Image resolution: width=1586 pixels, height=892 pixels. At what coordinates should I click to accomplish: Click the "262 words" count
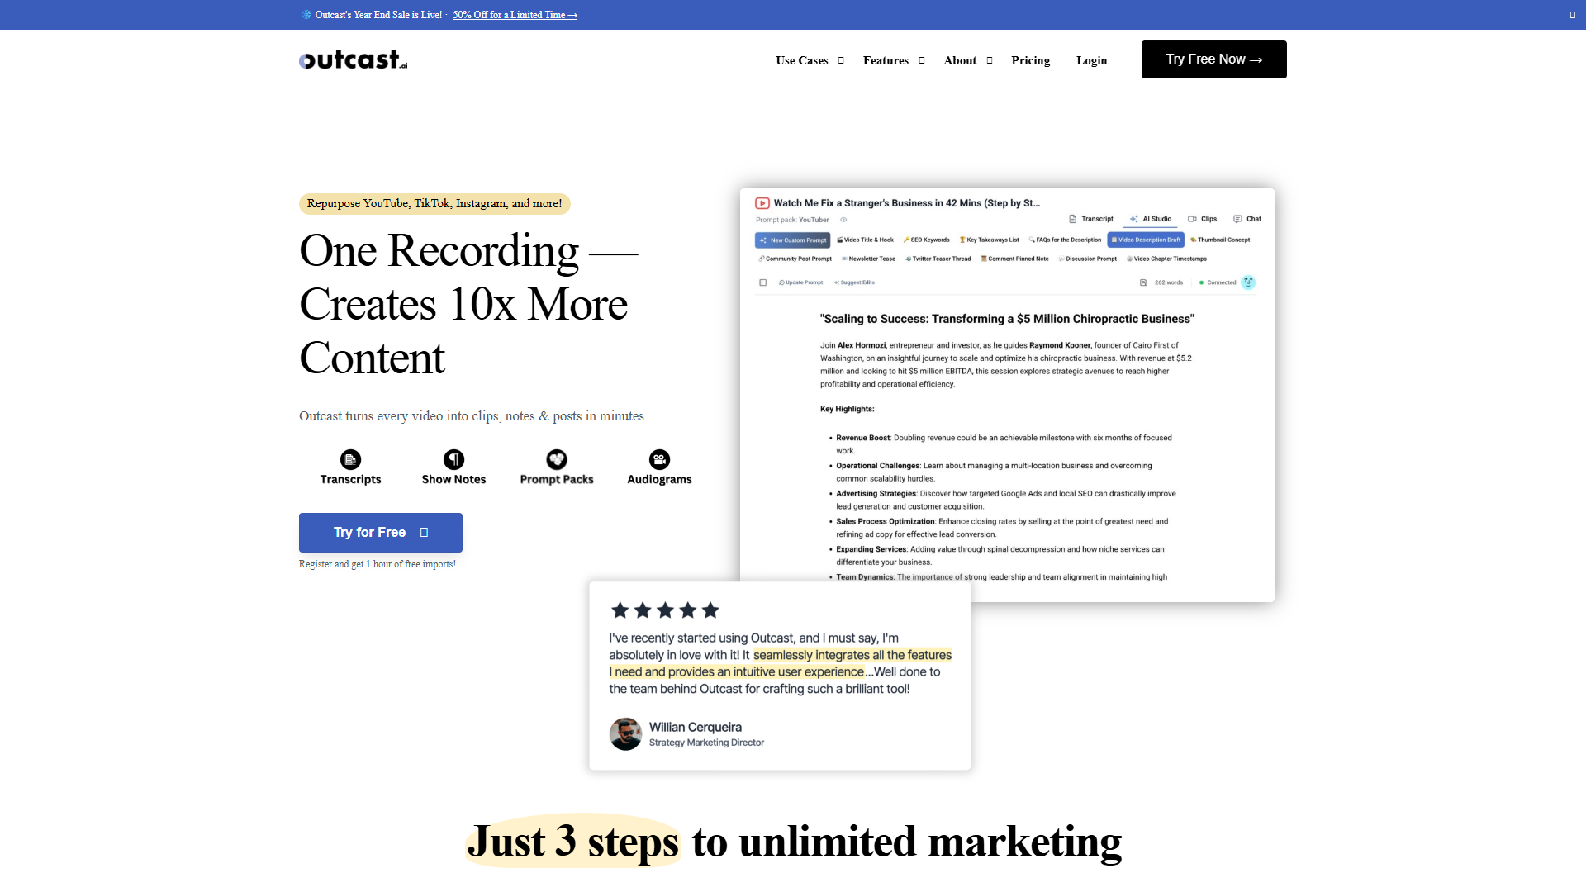coord(1169,282)
